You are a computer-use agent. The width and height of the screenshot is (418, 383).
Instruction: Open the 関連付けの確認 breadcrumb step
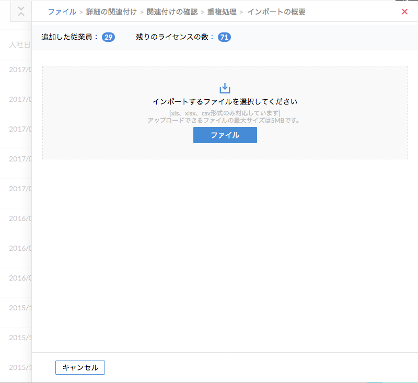click(172, 11)
